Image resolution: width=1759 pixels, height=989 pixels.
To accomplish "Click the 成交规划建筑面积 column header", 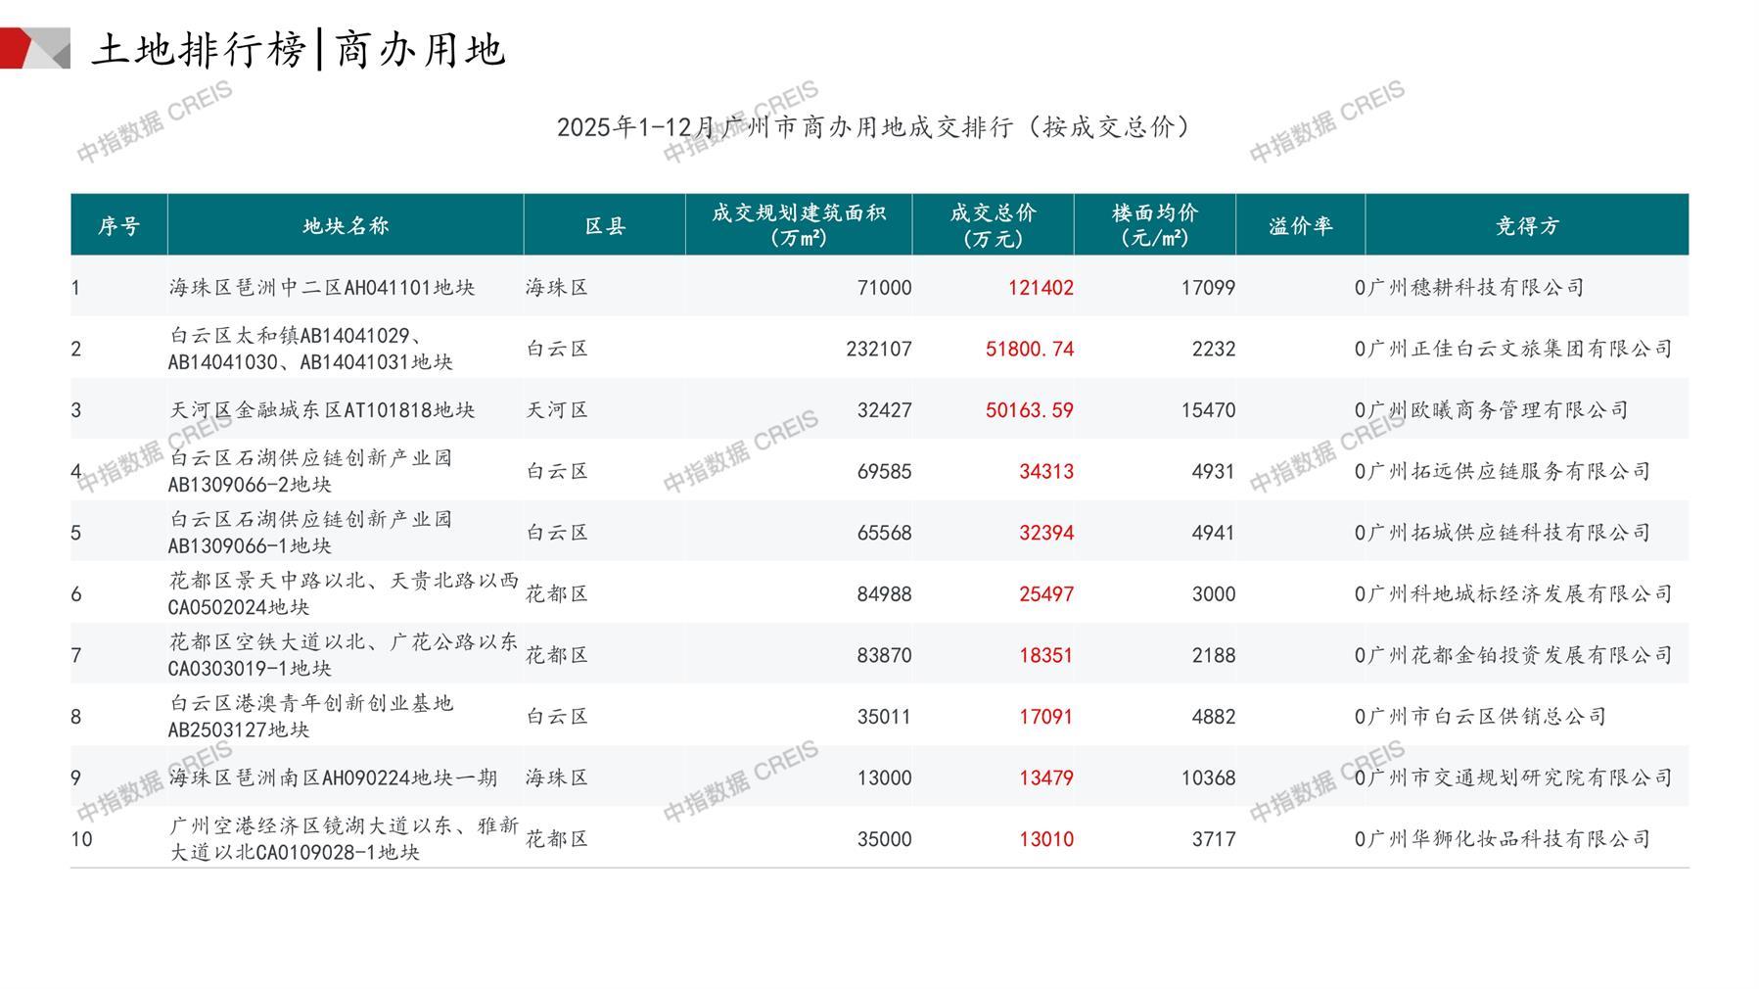I will (799, 226).
